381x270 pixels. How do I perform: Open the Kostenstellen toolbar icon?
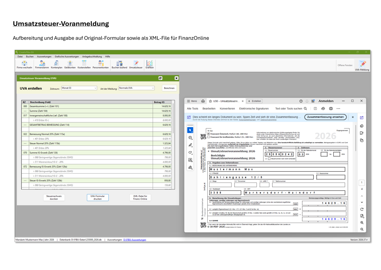[84, 65]
